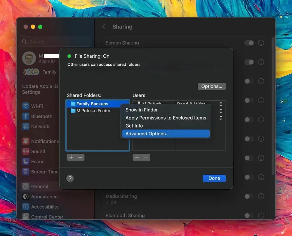This screenshot has width=292, height=236.
Task: Click the Done button
Action: coord(214,179)
